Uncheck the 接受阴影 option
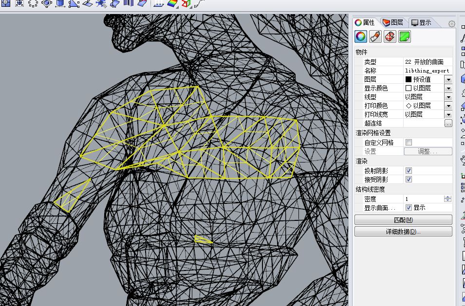Viewport: 465px width, 306px height. [x=408, y=179]
